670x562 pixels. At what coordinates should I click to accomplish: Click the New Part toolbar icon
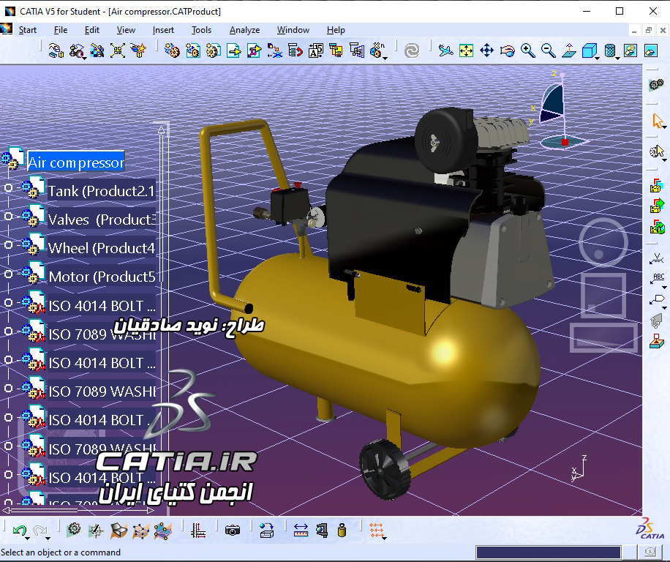pyautogui.click(x=214, y=50)
